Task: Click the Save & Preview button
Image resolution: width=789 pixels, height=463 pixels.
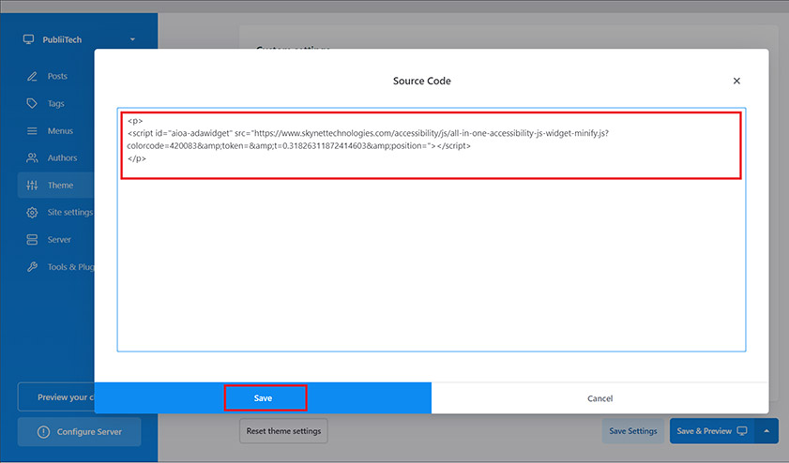Action: 712,431
